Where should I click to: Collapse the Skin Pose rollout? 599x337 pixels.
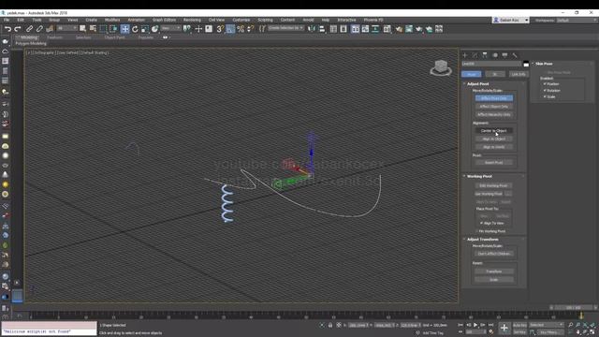pos(544,64)
